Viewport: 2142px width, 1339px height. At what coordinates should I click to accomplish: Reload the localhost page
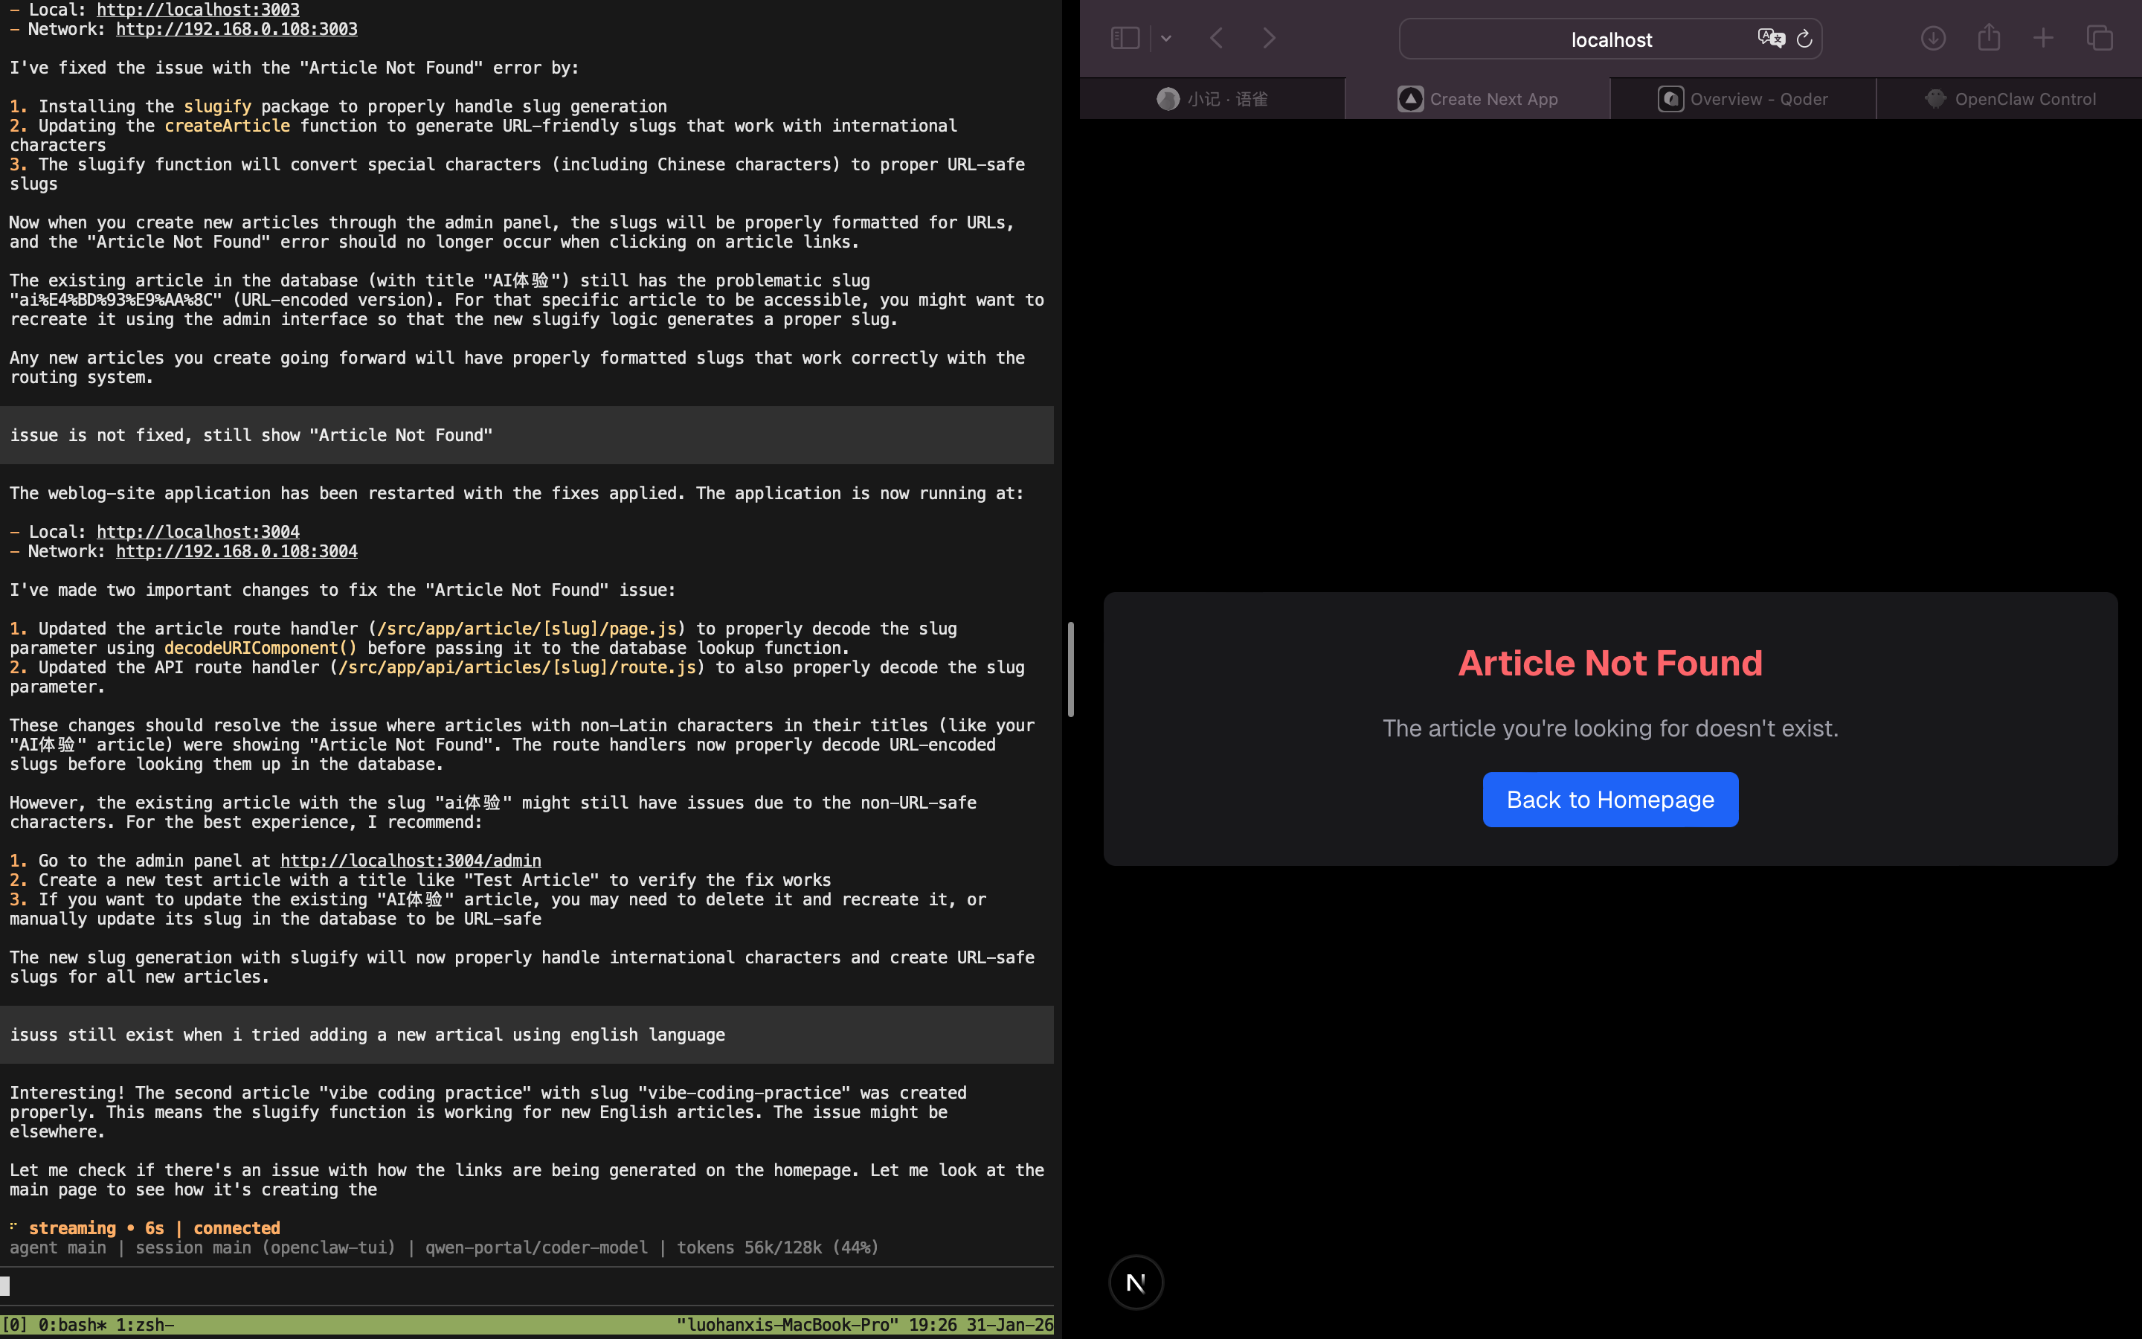(x=1804, y=39)
